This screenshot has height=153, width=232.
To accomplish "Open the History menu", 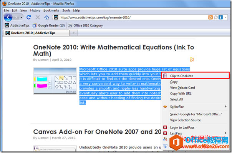I will [x=35, y=10].
